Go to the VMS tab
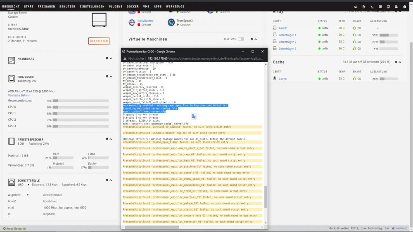 pyautogui.click(x=146, y=7)
